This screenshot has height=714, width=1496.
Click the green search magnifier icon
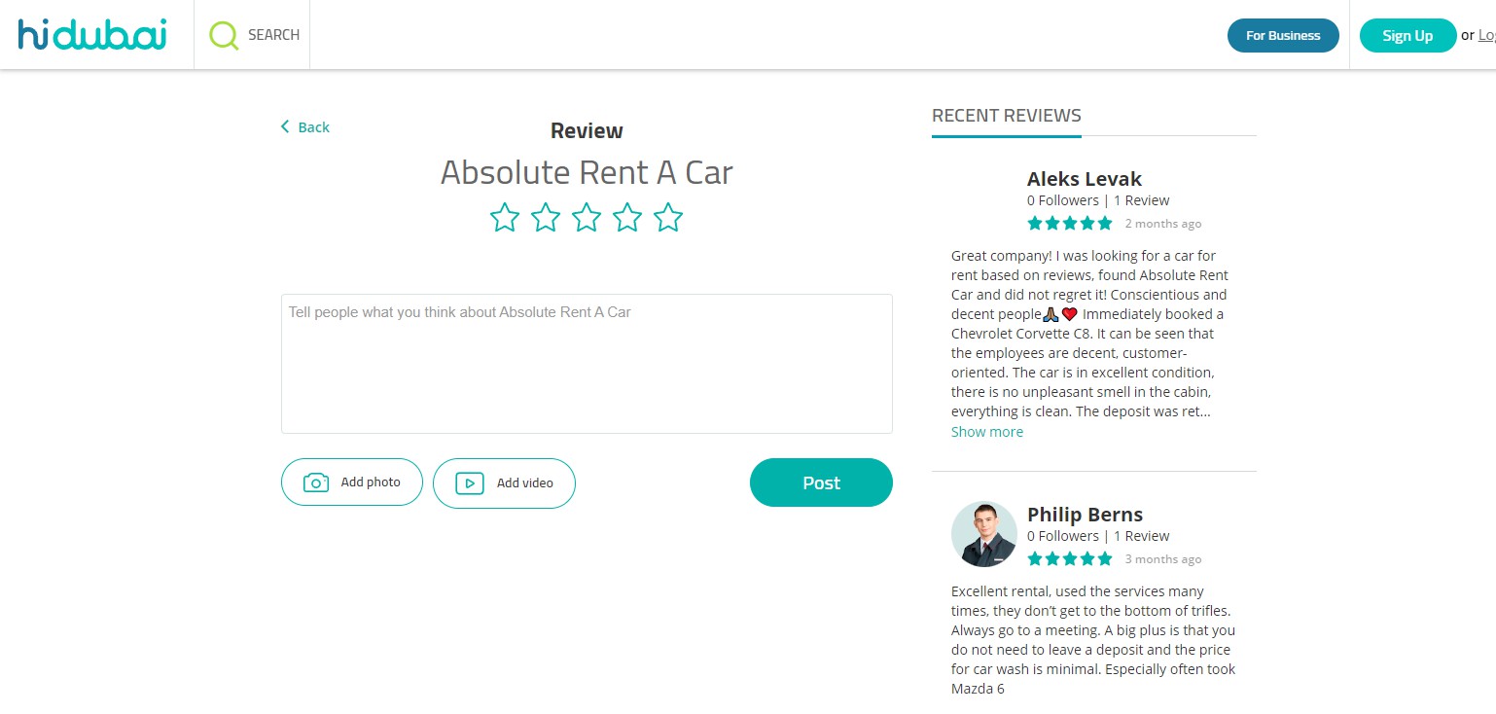224,36
